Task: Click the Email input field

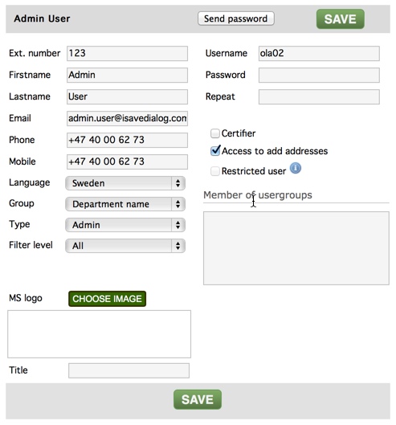Action: (x=127, y=118)
